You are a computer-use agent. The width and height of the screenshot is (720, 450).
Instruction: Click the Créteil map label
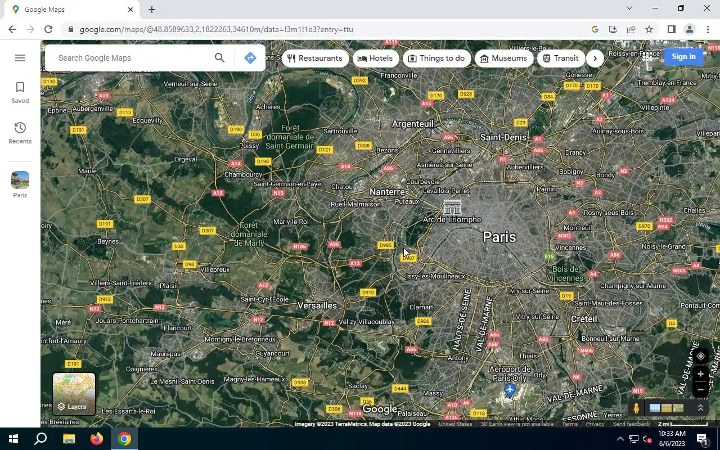coord(584,319)
